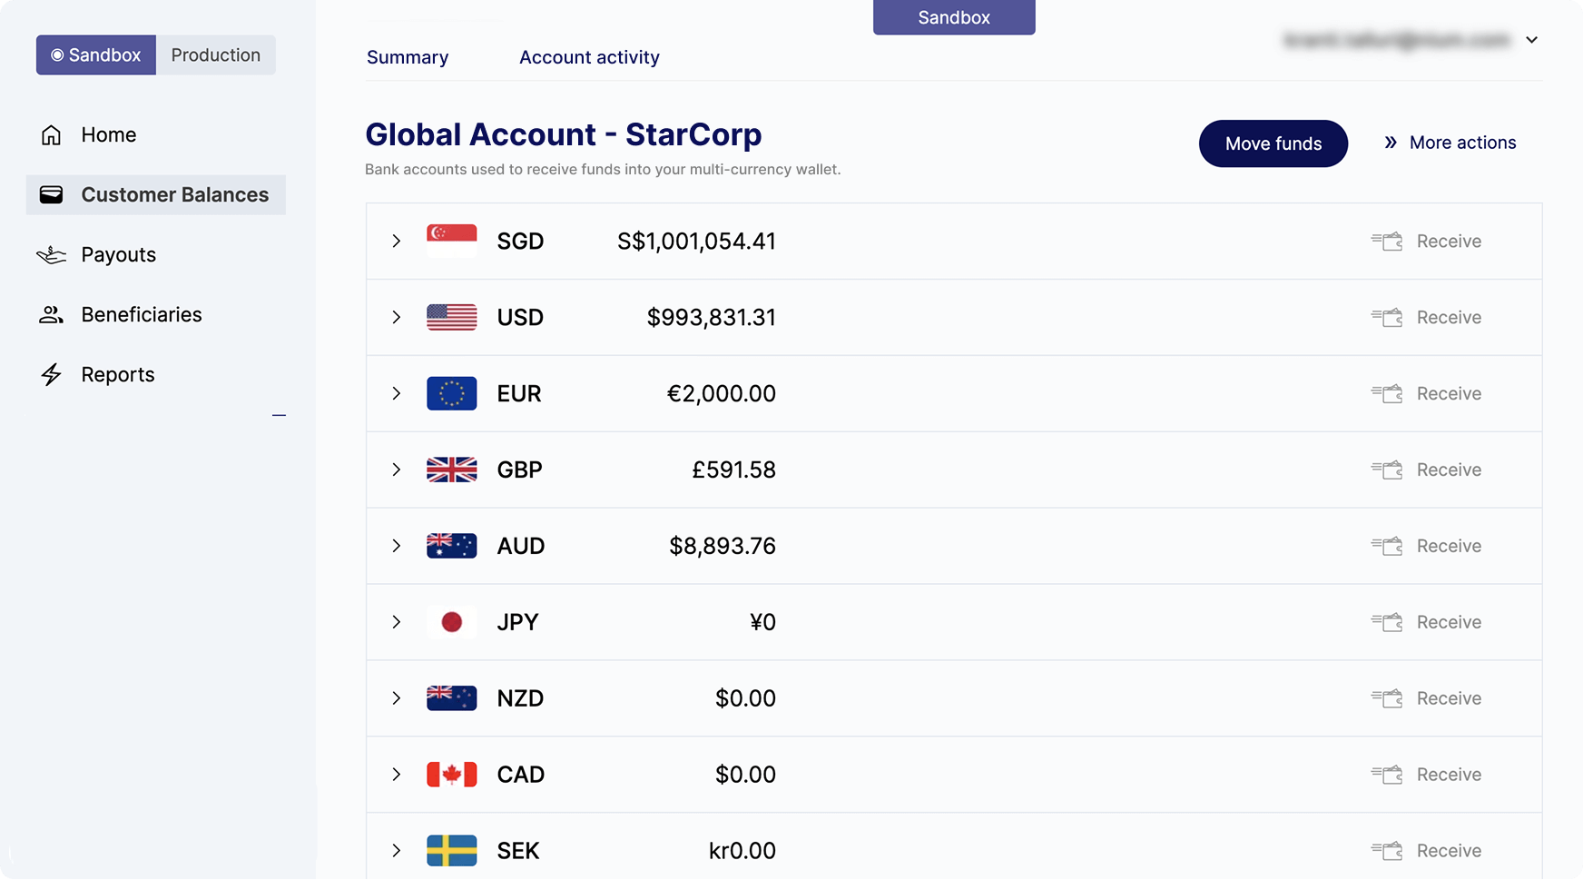Click the small dash below the sidebar
This screenshot has height=880, width=1583.
tap(280, 416)
